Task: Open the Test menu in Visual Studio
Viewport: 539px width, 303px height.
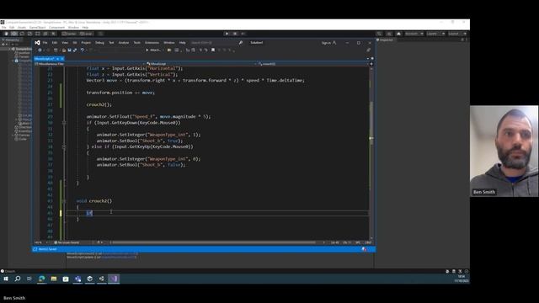Action: tap(111, 43)
